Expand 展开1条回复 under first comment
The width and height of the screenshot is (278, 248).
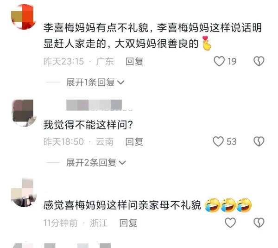pyautogui.click(x=95, y=83)
